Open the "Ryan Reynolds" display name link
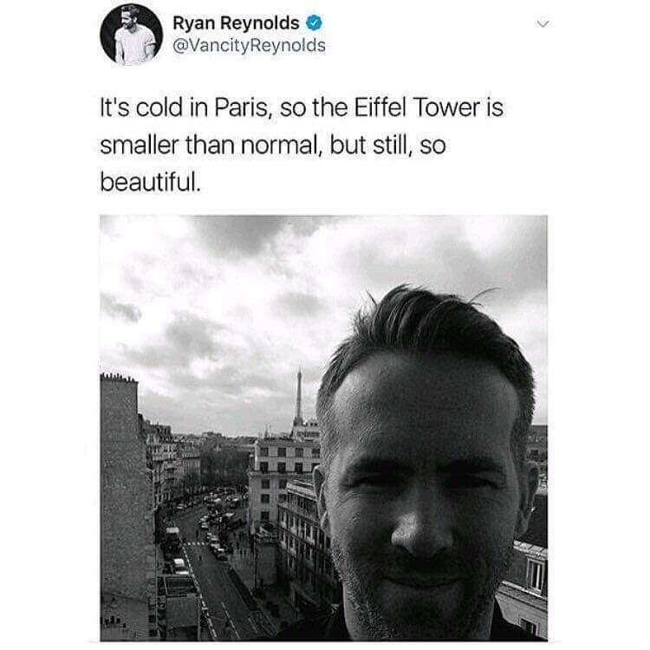This screenshot has height=650, width=650. pyautogui.click(x=236, y=23)
